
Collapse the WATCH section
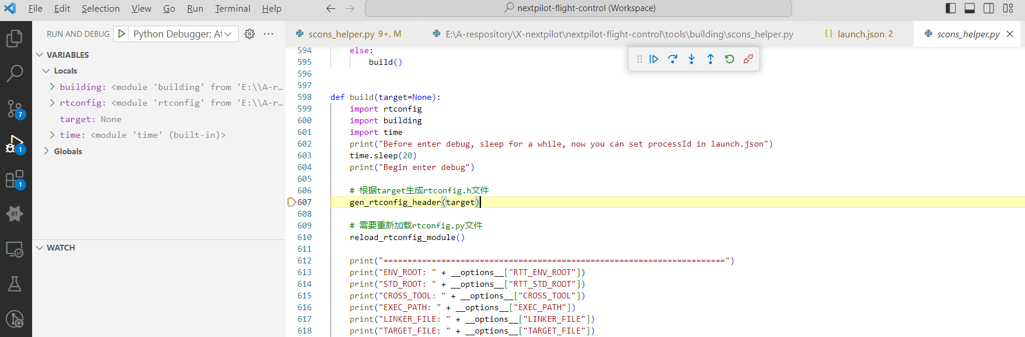tap(40, 248)
